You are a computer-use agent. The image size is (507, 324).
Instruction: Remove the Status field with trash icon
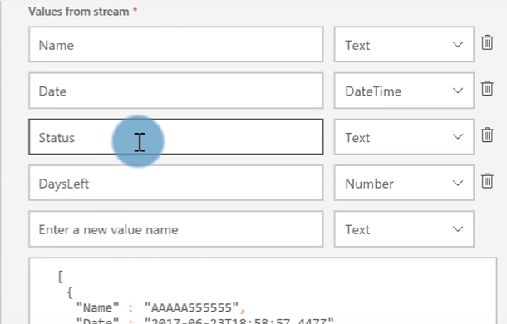(487, 135)
